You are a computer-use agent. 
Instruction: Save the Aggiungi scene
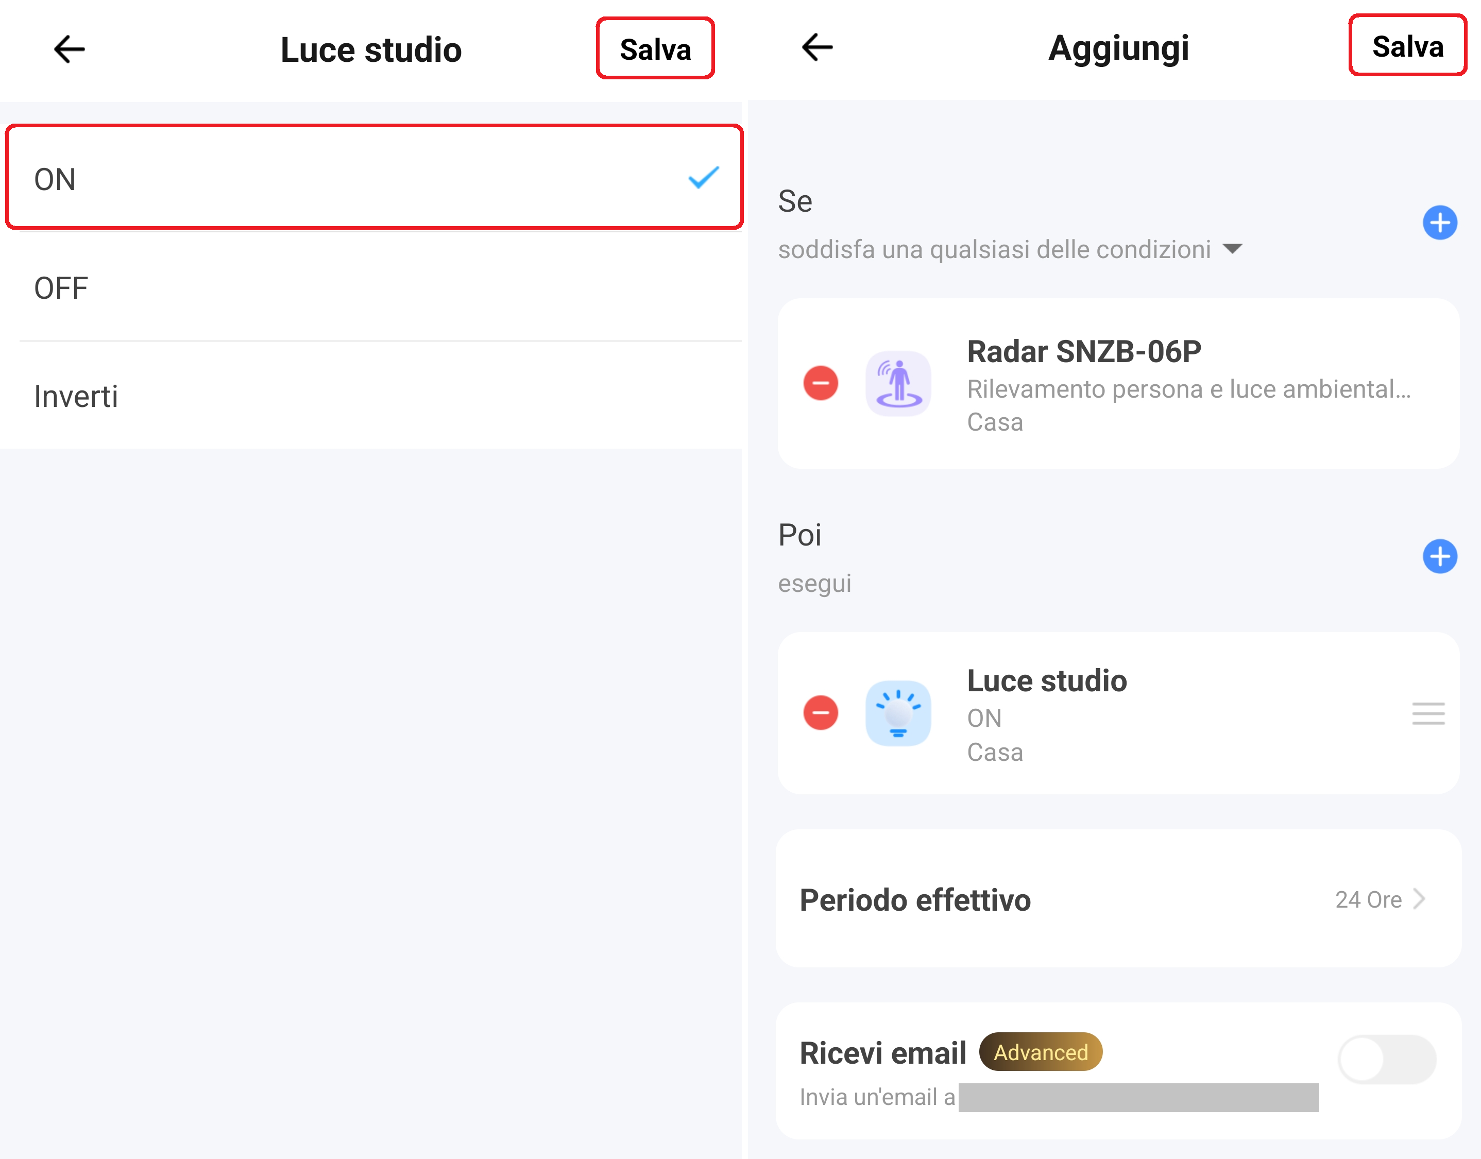(x=1407, y=46)
